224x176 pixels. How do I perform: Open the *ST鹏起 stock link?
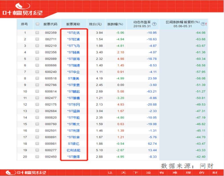pyautogui.click(x=74, y=91)
